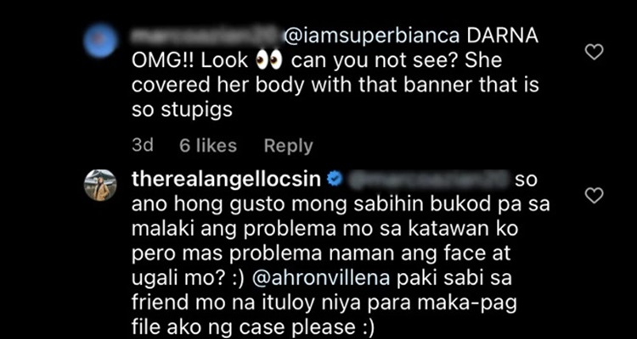This screenshot has height=339, width=637.
Task: Open the @iamsuperbianca mention
Action: coord(371,37)
